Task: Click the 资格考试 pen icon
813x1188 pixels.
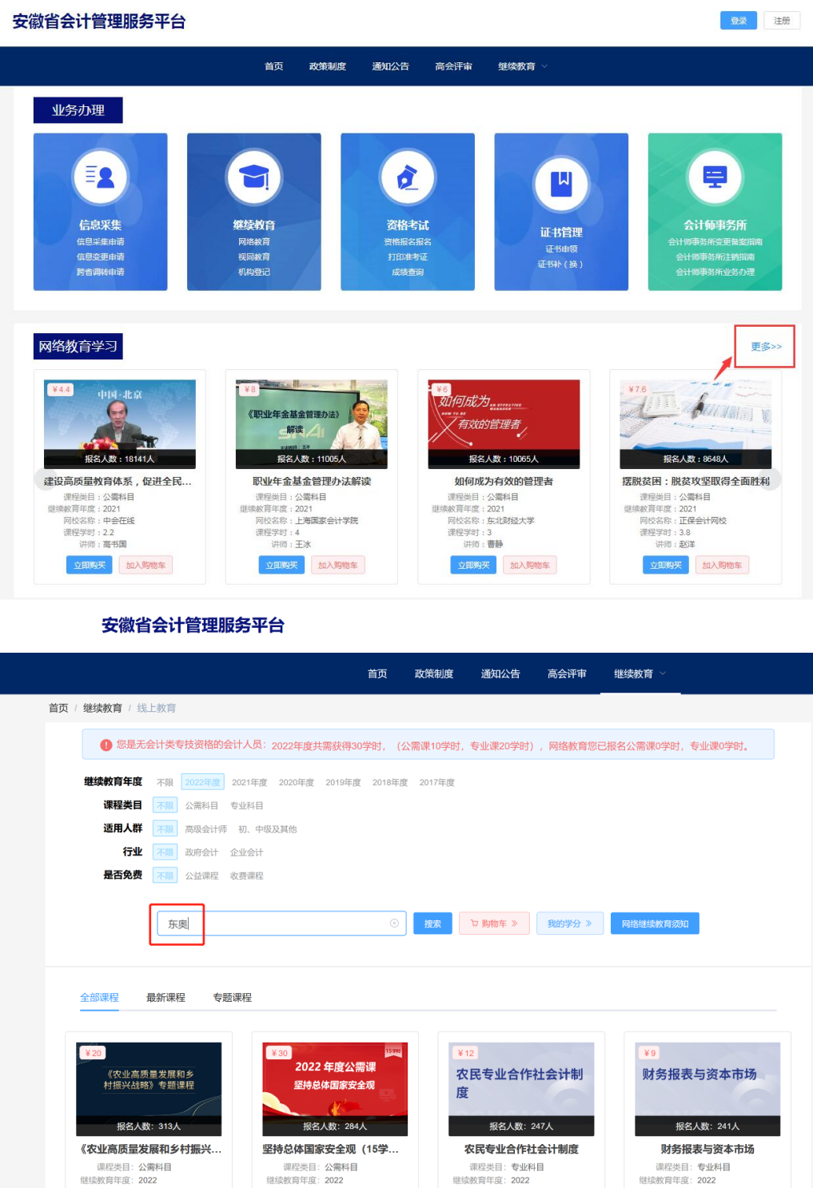Action: coord(408,177)
